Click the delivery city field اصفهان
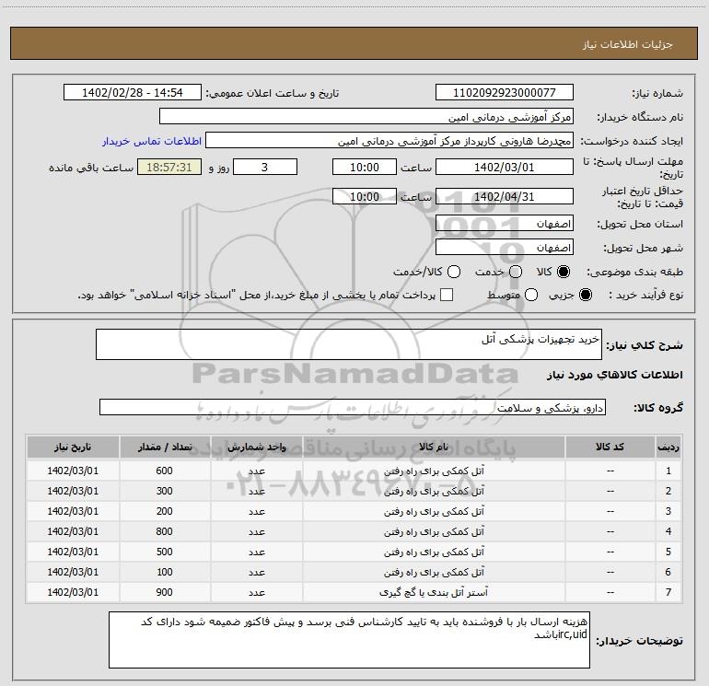Image resolution: width=709 pixels, height=686 pixels. coord(505,247)
